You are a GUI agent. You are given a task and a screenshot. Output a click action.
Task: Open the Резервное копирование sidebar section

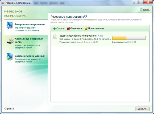[26, 27]
